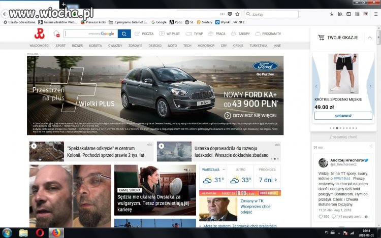This screenshot has width=381, height=238.
Task: Open PROGRAM TV link
Action: coord(268,33)
